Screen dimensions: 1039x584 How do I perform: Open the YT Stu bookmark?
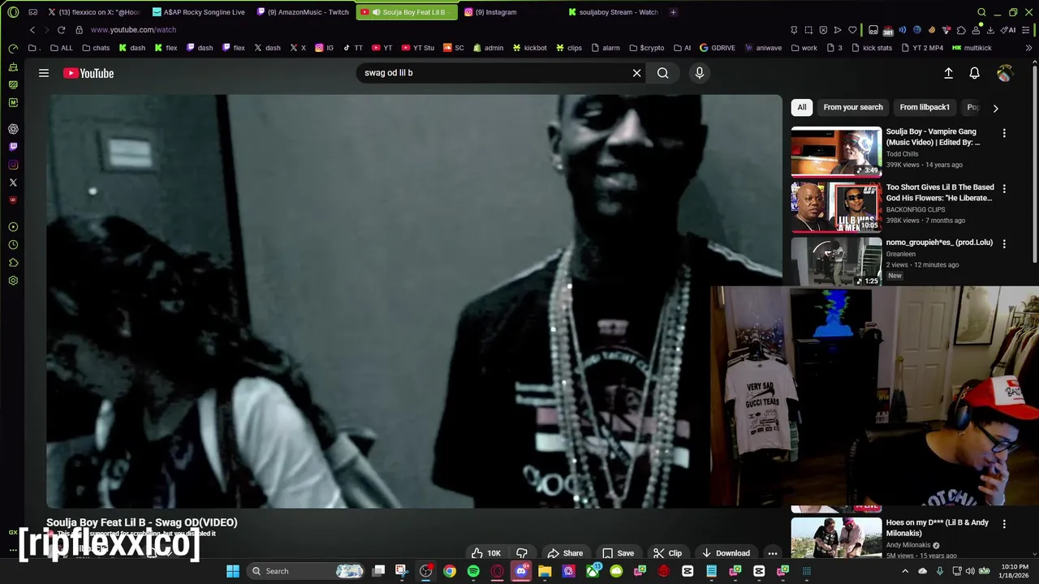pyautogui.click(x=419, y=48)
